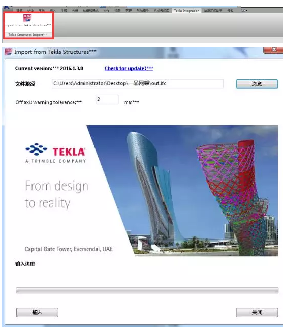Open the 视图 ribbon tab
The image size is (284, 329).
tap(117, 11)
